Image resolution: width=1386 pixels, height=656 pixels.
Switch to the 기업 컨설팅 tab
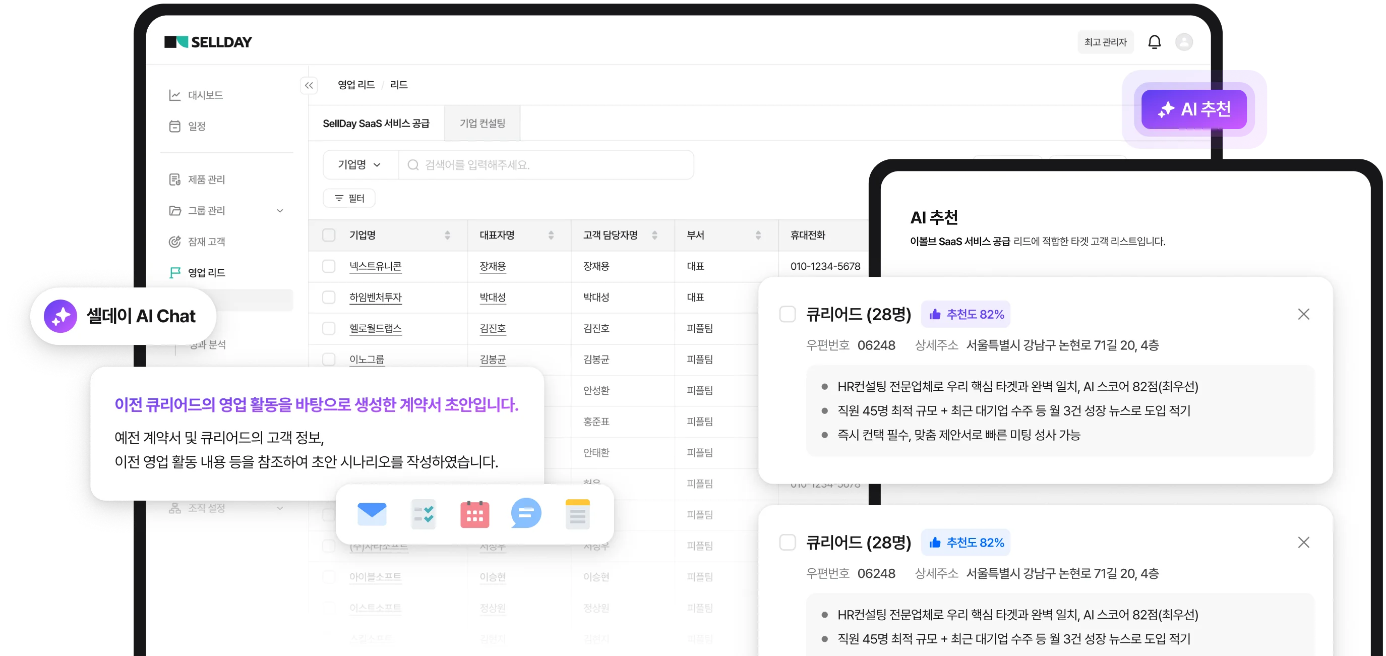click(x=482, y=123)
